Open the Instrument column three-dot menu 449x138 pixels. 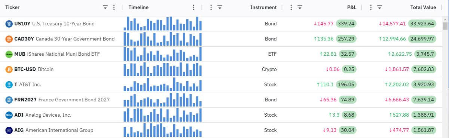pyautogui.click(x=211, y=7)
